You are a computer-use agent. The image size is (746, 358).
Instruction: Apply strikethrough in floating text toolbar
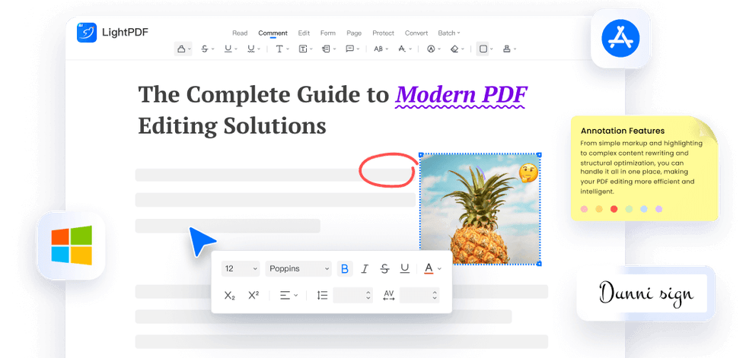[x=384, y=269]
